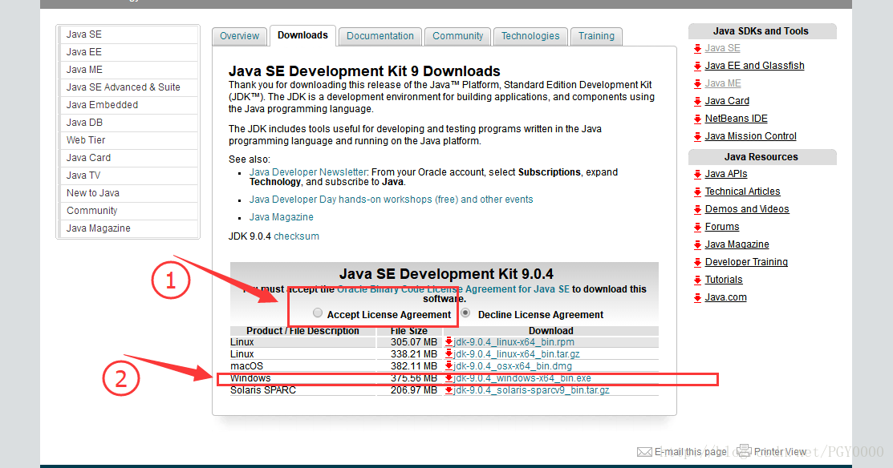Screen dimensions: 893x468
Task: Open Java Embedded in the left sidebar
Action: tap(128, 105)
